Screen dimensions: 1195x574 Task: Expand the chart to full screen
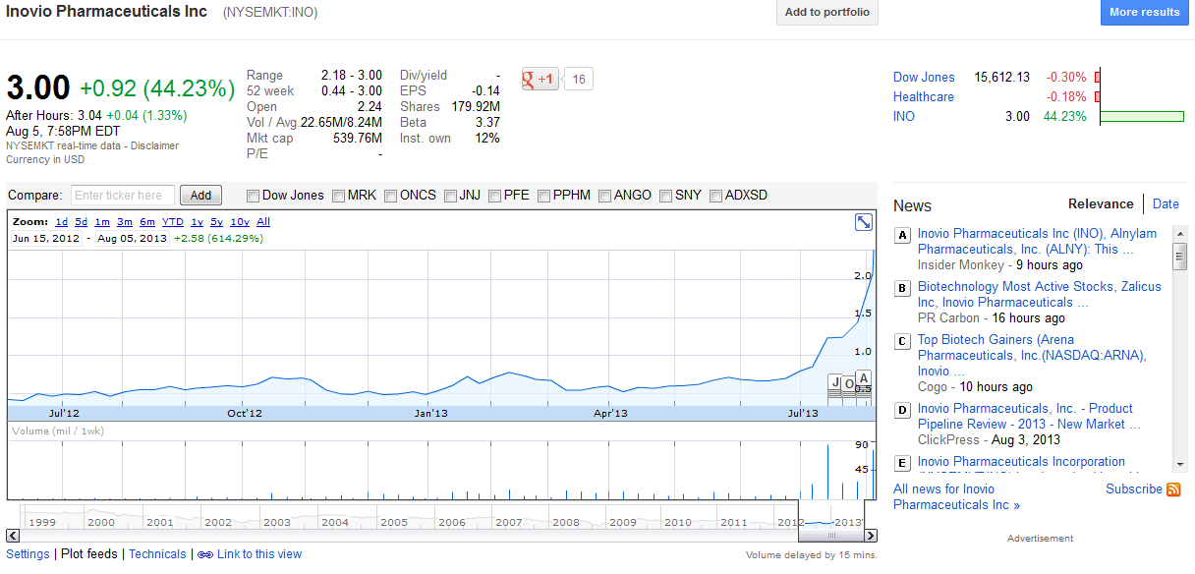click(863, 223)
